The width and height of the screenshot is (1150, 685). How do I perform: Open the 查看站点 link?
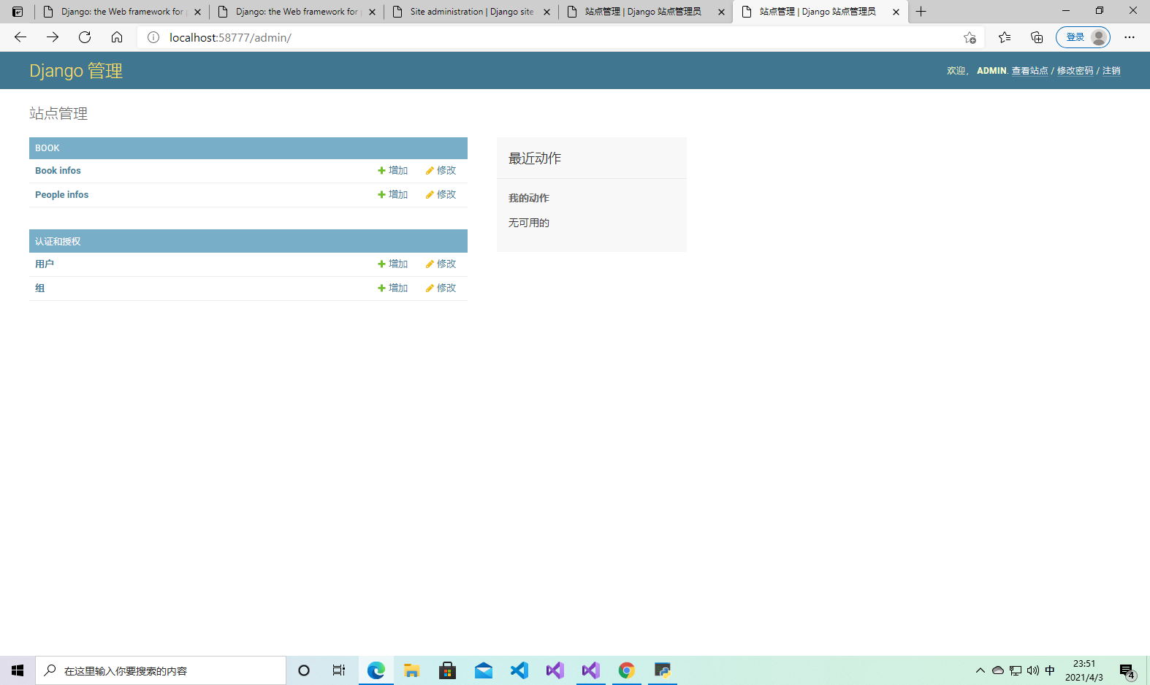[x=1029, y=71]
